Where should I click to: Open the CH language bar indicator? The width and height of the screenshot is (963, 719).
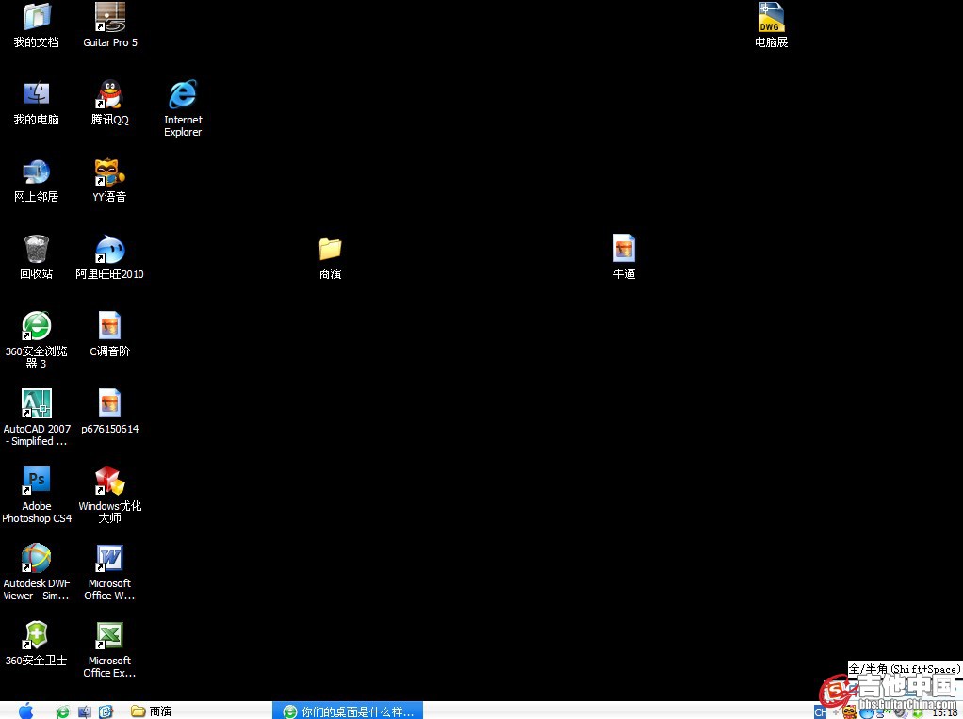tap(821, 712)
